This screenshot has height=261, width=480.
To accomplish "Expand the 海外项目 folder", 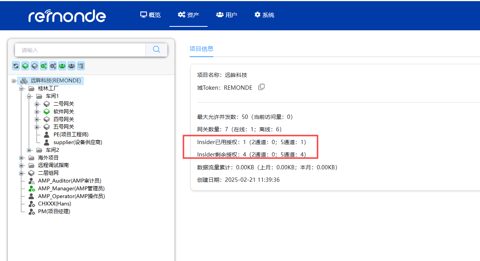I will tap(22, 157).
